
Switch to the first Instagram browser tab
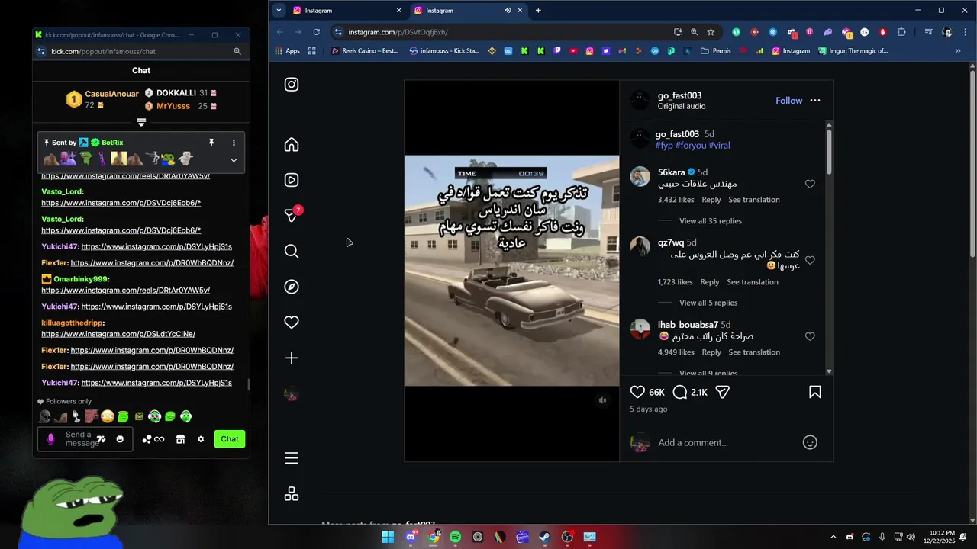347,11
